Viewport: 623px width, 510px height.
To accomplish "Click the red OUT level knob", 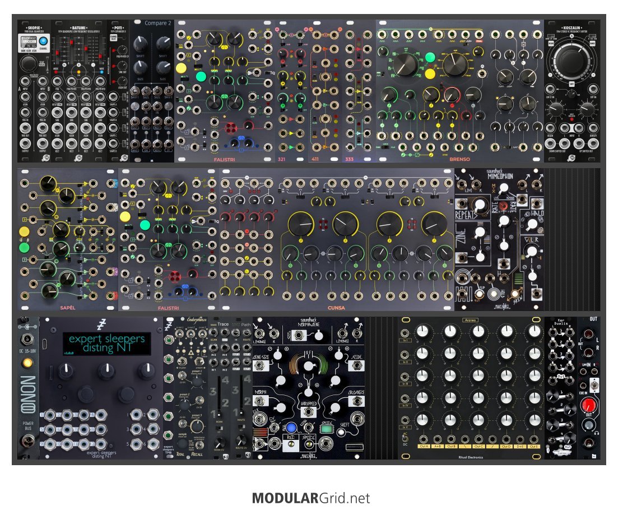I will (x=588, y=405).
